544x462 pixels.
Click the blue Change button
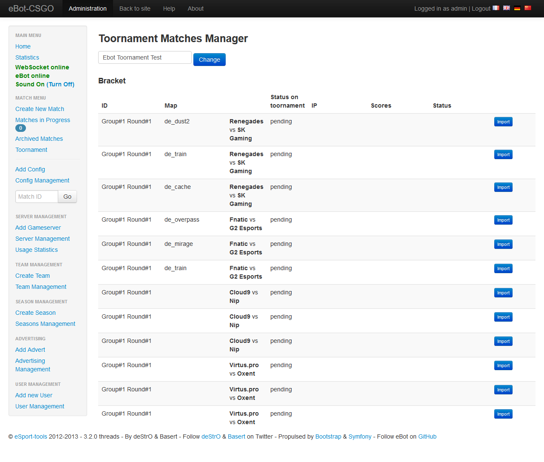(x=210, y=60)
